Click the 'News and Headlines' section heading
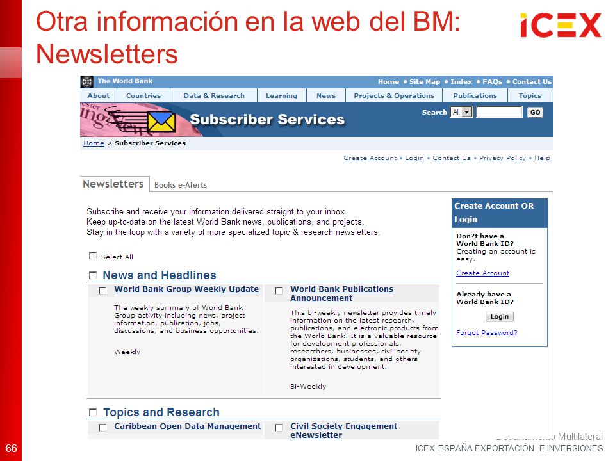 click(160, 275)
